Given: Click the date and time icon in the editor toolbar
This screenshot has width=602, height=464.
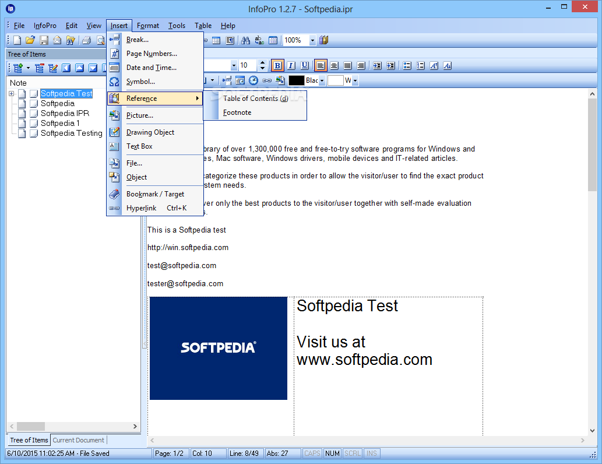Looking at the screenshot, I should pos(240,80).
